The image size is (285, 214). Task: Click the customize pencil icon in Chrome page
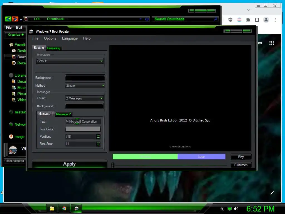tap(272, 193)
